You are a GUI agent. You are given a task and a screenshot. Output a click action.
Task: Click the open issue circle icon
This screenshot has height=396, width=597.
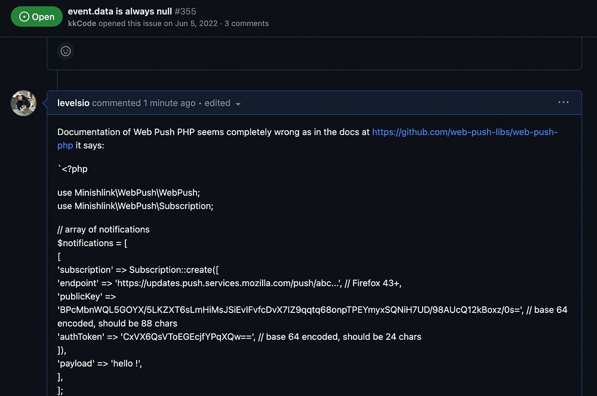coord(24,17)
